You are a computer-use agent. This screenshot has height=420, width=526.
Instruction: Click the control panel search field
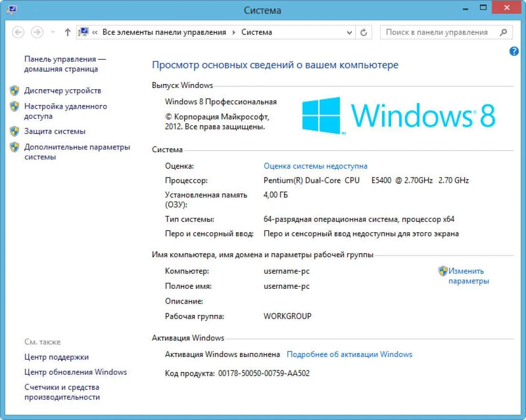tap(446, 32)
